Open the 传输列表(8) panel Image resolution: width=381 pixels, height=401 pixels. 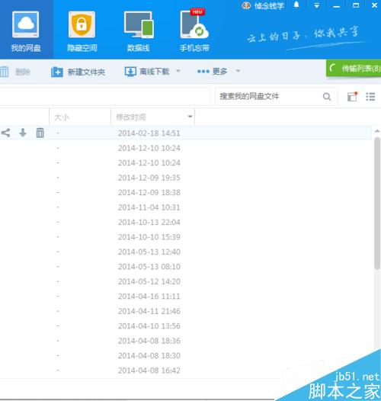tap(354, 68)
